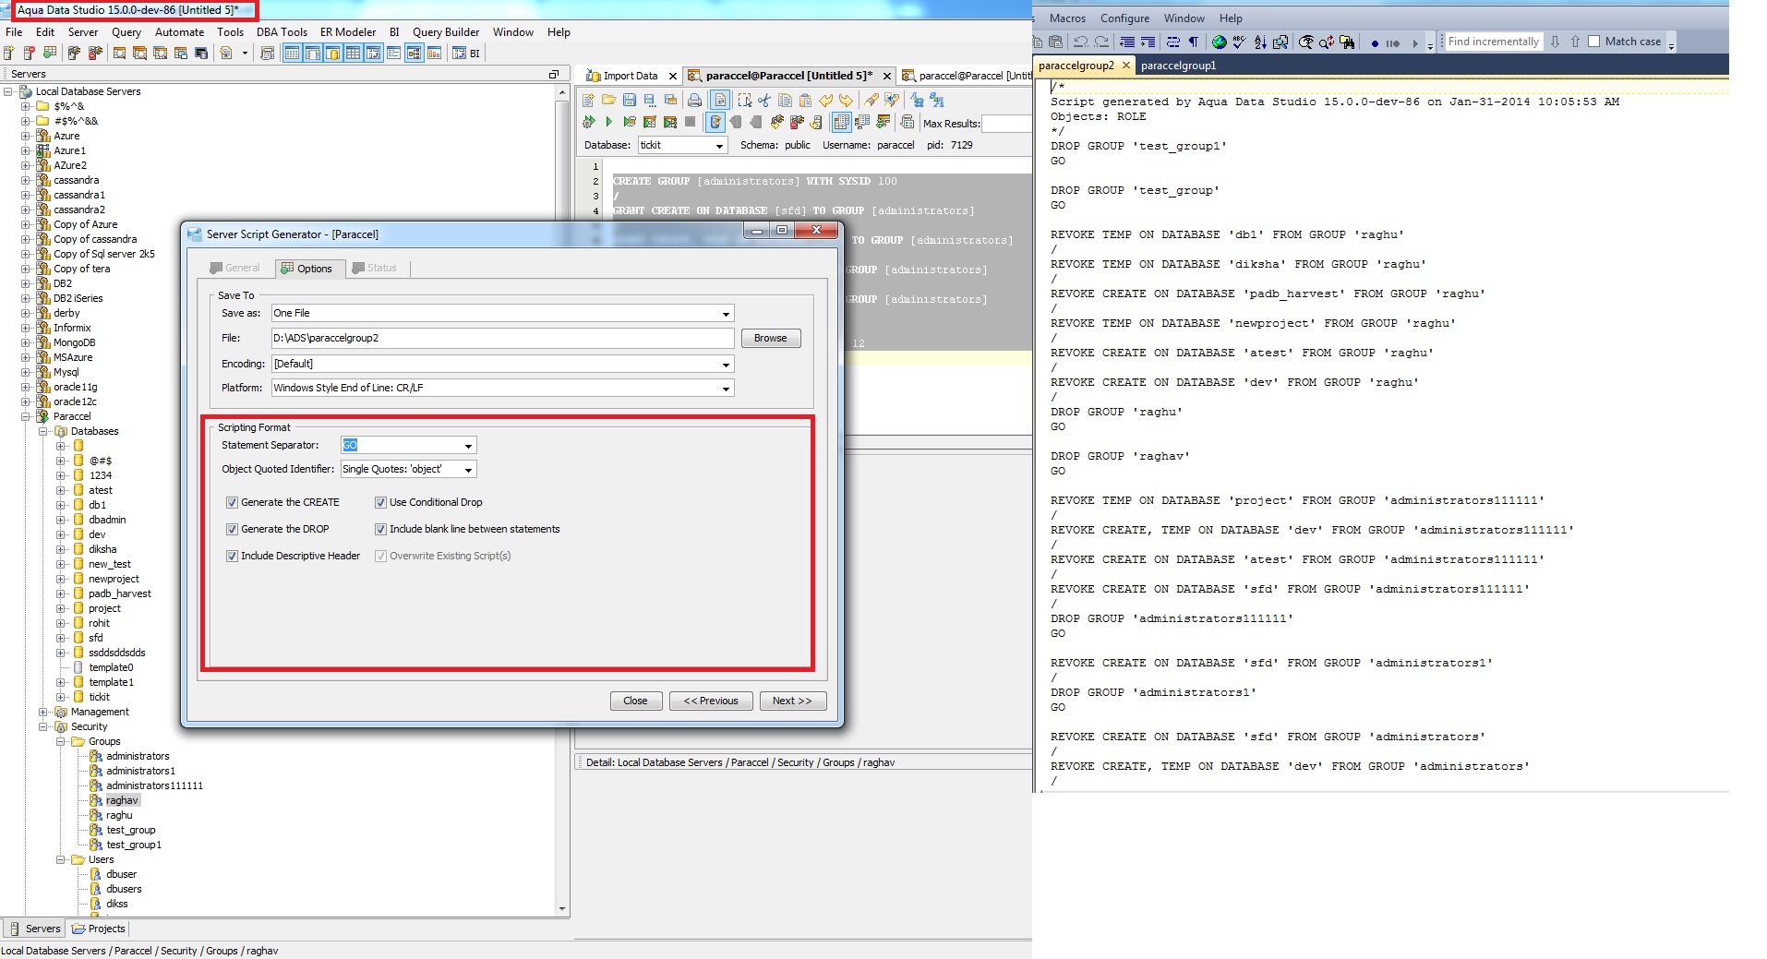Redo with the yellow forward arrow icon

pyautogui.click(x=846, y=100)
